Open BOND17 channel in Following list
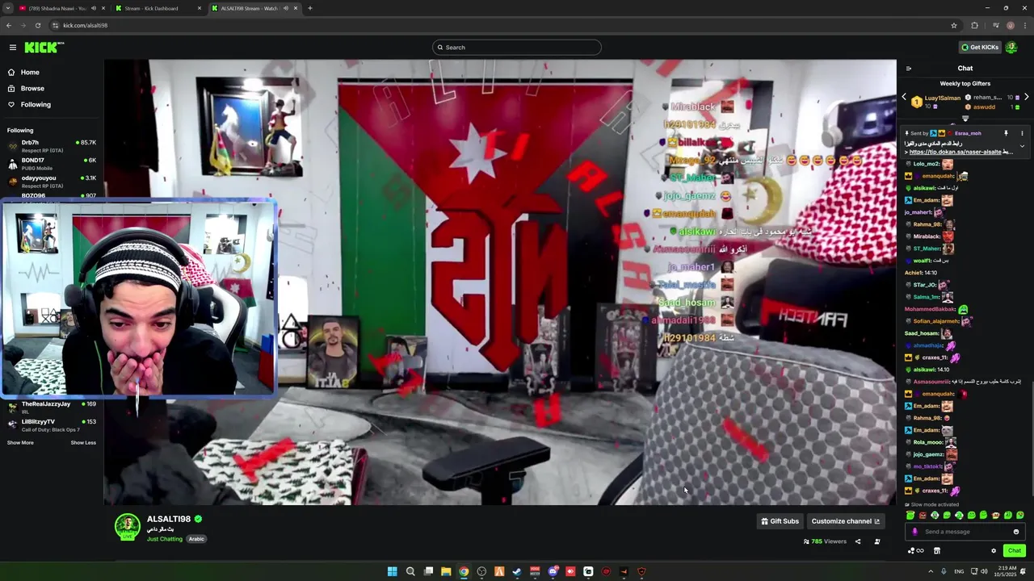This screenshot has width=1034, height=581. (x=52, y=164)
